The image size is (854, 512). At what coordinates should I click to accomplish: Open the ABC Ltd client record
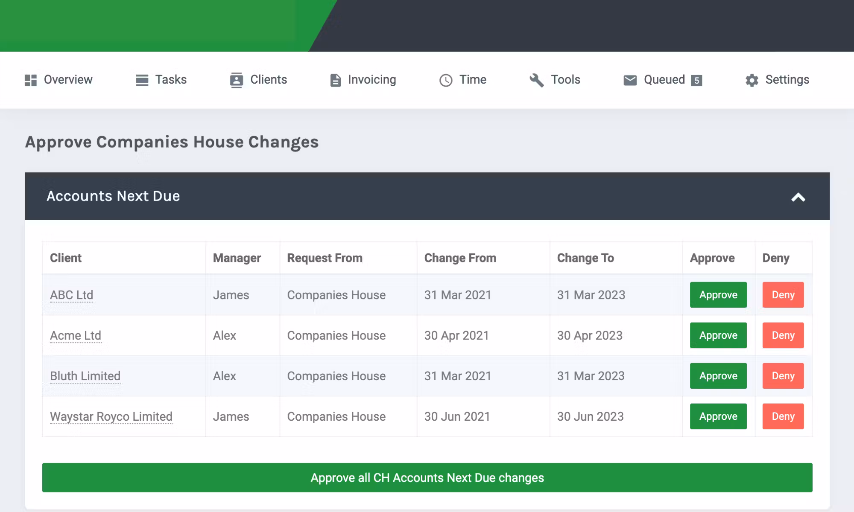pos(71,295)
